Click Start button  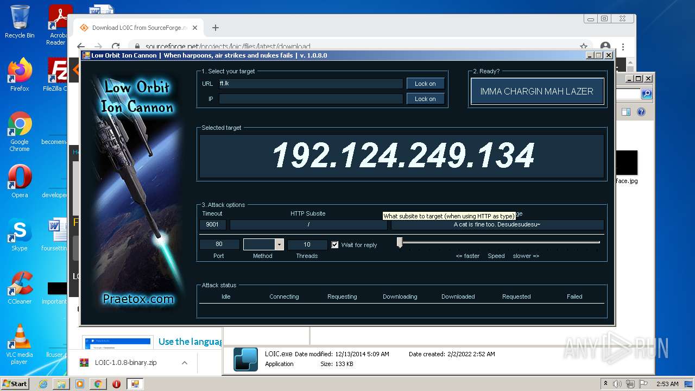pos(15,384)
